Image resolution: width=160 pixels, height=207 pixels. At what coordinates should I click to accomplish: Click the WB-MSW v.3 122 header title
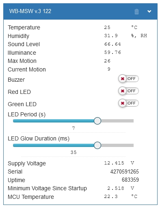click(x=30, y=11)
